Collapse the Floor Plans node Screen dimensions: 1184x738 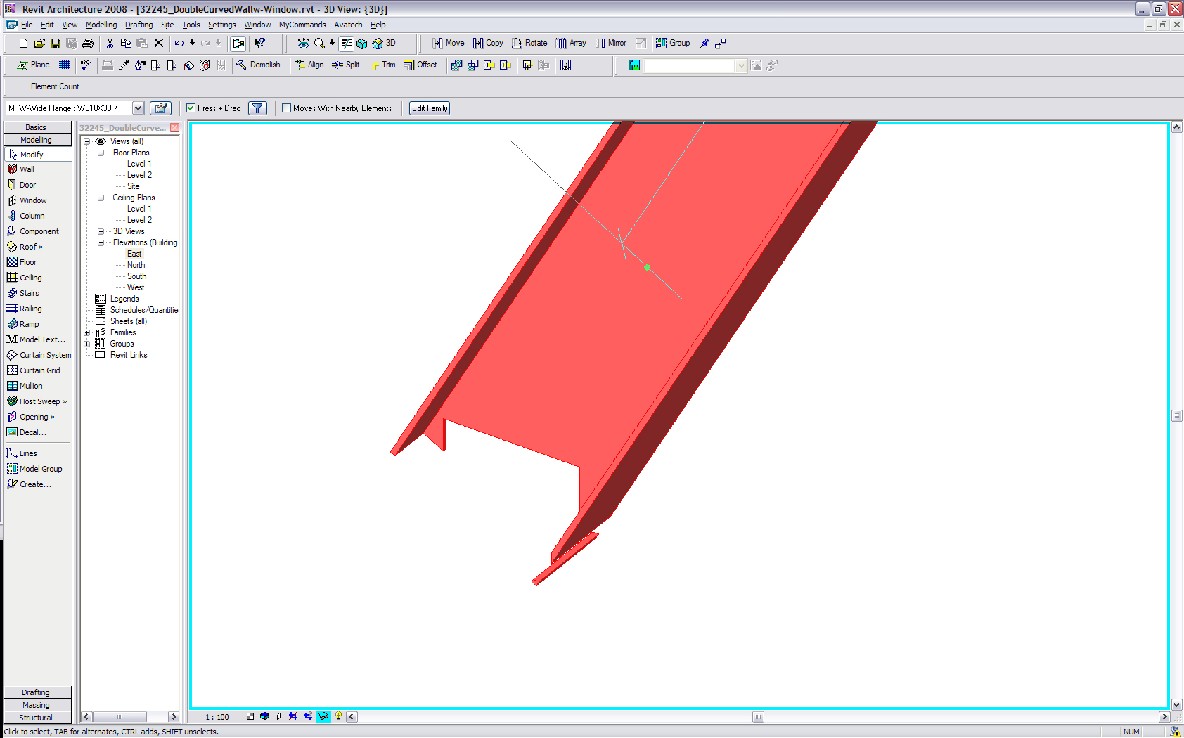(x=101, y=153)
